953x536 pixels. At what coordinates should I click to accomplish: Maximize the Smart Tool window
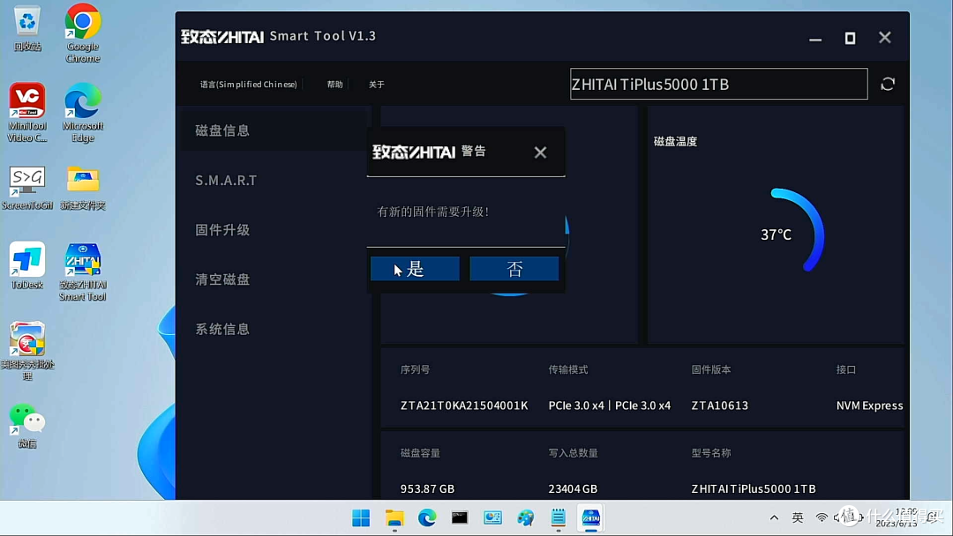[x=850, y=38]
